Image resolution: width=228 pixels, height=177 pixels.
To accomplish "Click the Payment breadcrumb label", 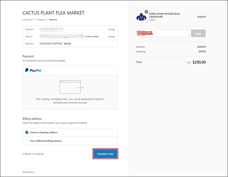I will 53,20.
